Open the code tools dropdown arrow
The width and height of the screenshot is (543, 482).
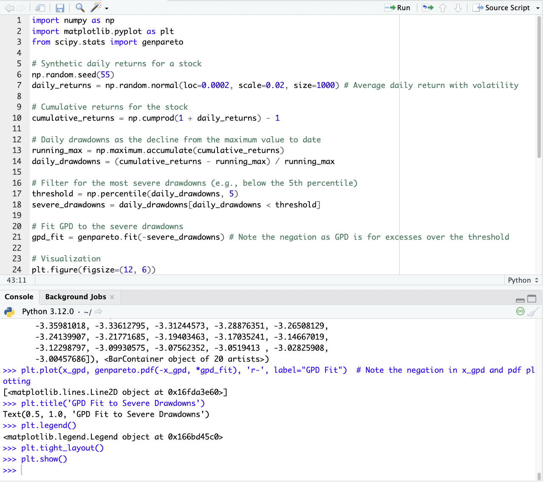107,9
